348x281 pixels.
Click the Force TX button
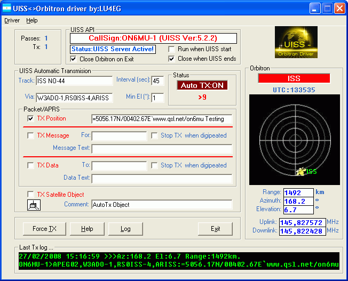point(44,229)
